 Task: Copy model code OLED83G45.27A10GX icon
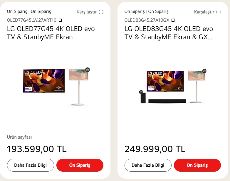[173, 20]
